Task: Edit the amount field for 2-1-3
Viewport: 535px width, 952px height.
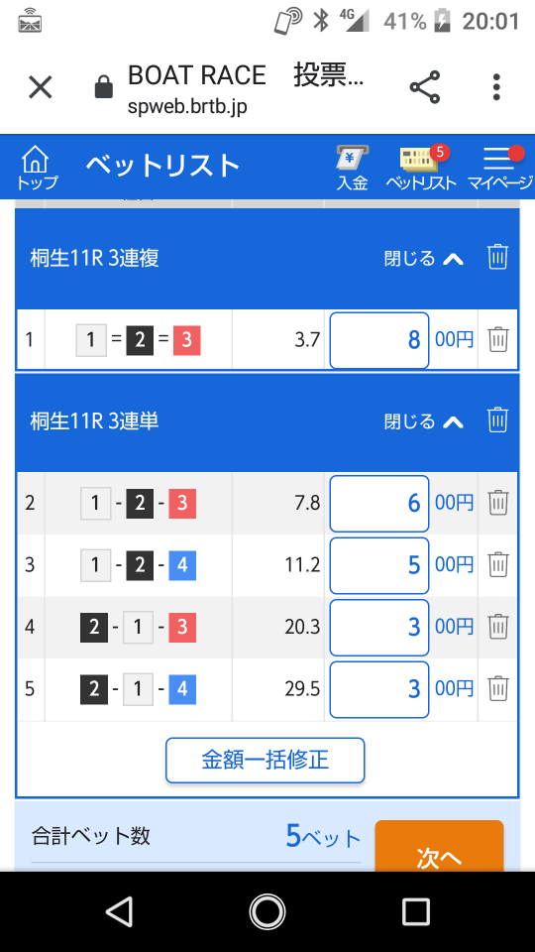Action: coord(379,627)
